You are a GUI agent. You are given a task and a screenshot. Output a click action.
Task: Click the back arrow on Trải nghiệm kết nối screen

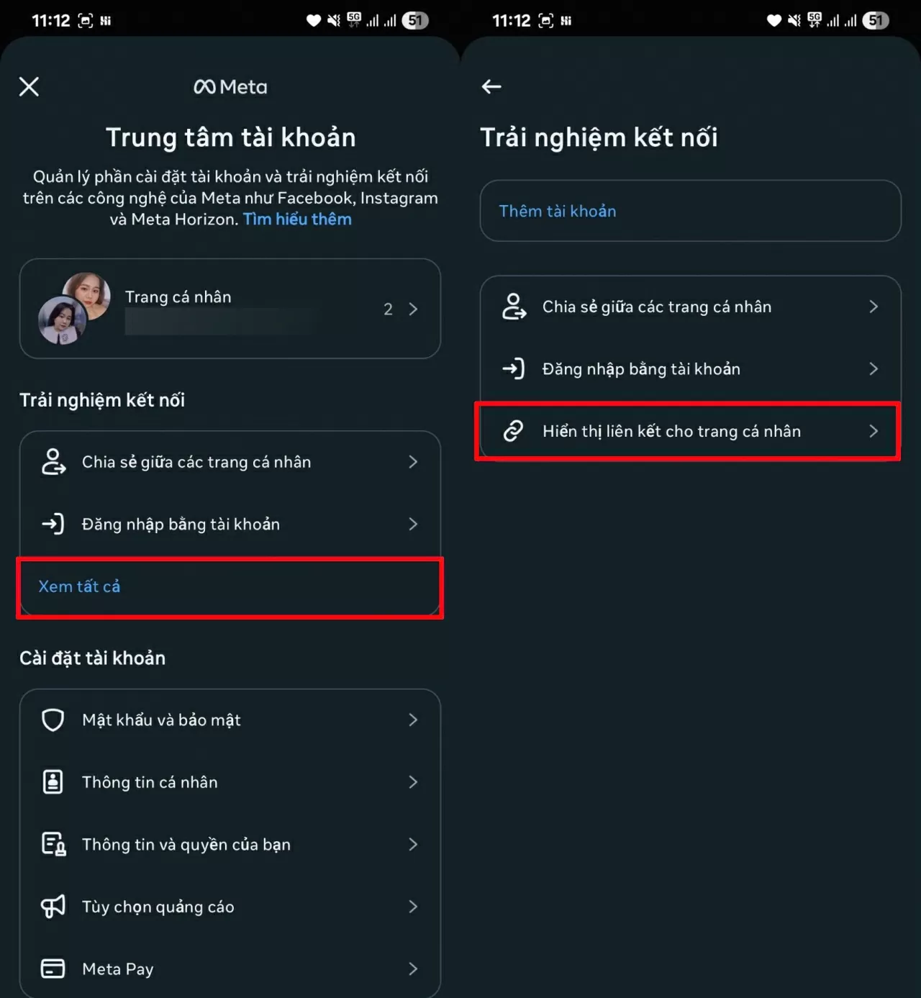point(491,86)
